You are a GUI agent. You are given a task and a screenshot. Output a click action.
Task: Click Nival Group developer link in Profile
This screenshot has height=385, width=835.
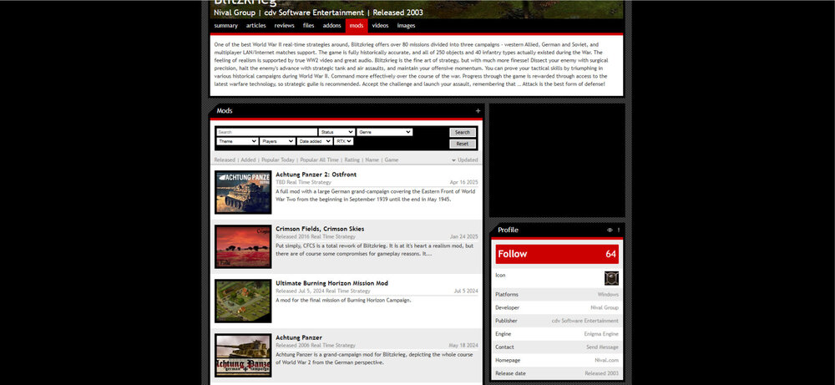click(x=605, y=308)
